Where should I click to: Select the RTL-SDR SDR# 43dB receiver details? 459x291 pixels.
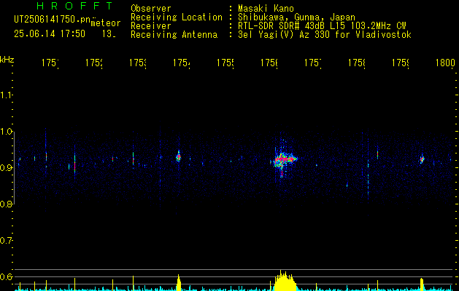pos(322,26)
